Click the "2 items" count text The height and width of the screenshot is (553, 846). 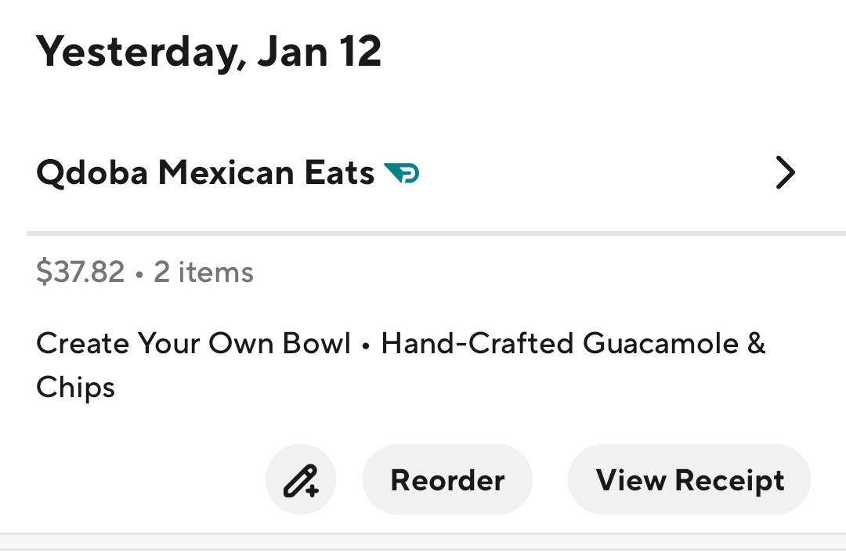coord(204,272)
